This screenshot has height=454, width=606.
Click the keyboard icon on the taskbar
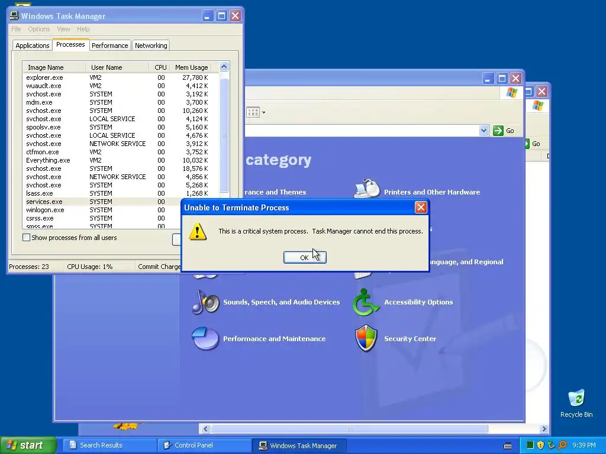508,446
